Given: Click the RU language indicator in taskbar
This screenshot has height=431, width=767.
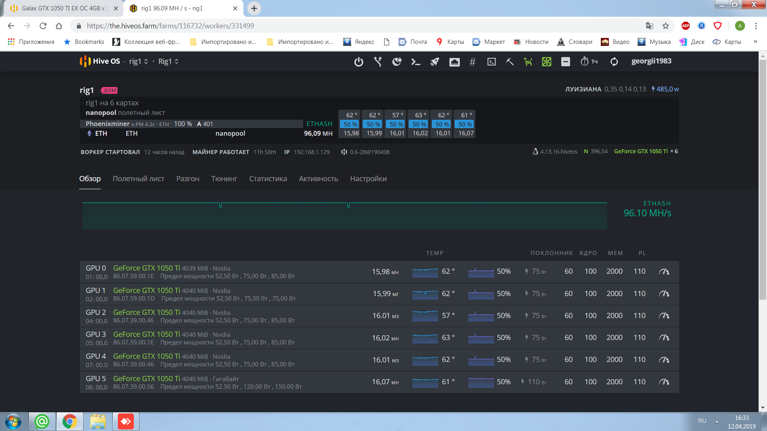Looking at the screenshot, I should (702, 421).
